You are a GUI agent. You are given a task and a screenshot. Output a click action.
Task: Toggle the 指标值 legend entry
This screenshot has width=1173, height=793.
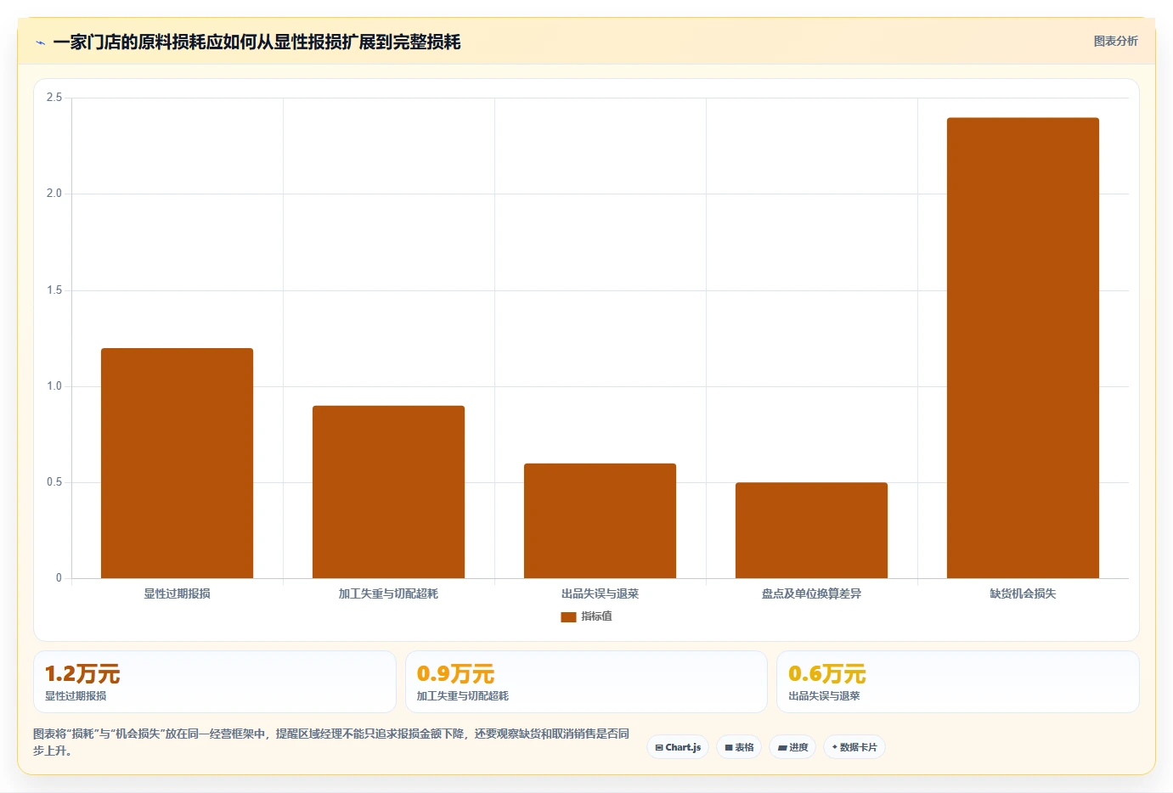coord(586,616)
